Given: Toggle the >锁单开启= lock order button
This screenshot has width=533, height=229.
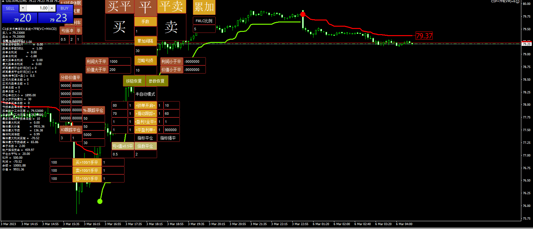Looking at the screenshot, I should (145, 105).
